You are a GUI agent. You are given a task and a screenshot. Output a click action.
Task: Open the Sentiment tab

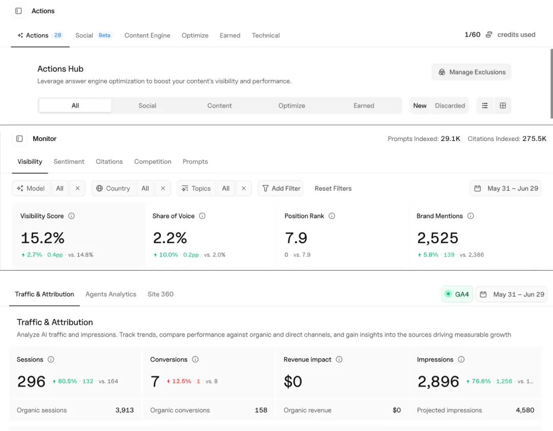[x=69, y=161]
